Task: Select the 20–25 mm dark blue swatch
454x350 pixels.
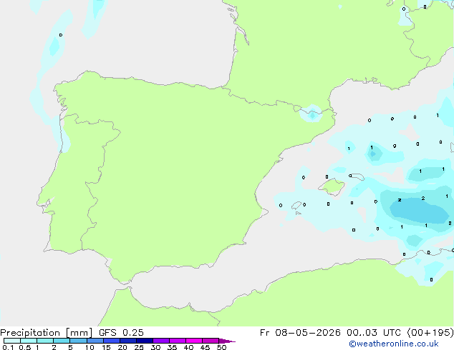Action: tap(127, 341)
